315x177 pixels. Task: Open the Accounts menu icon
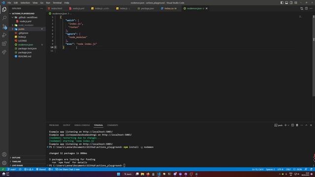point(4,154)
